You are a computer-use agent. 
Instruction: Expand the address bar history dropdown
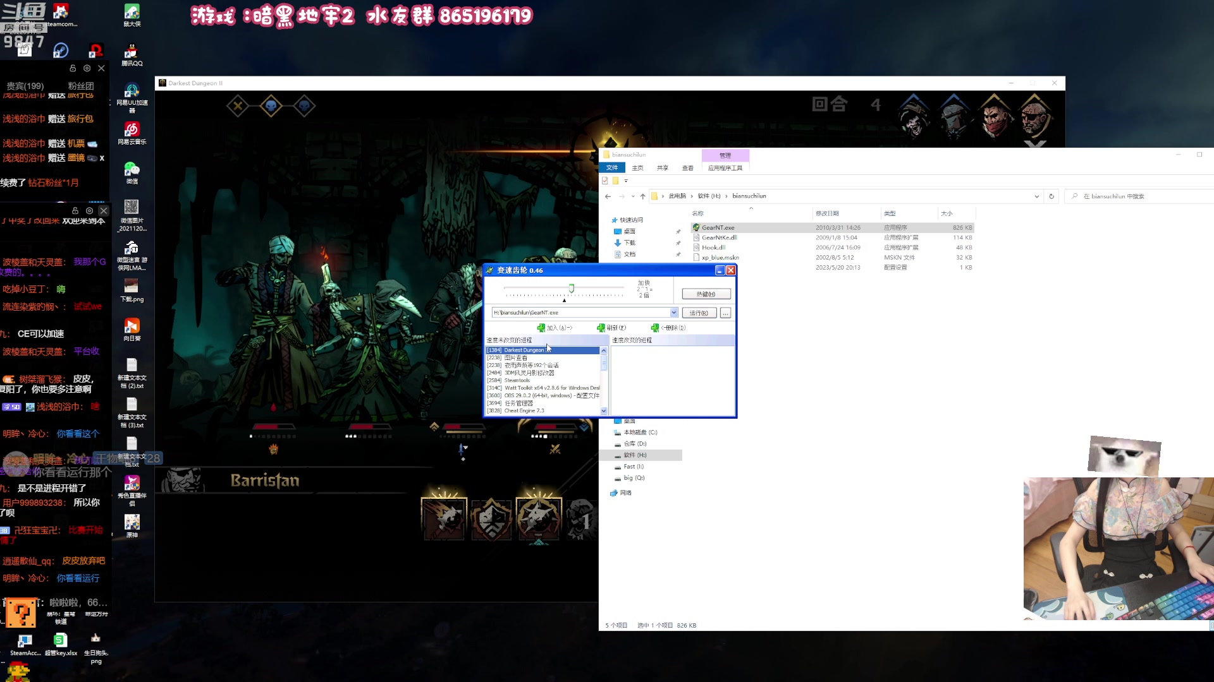[1036, 196]
